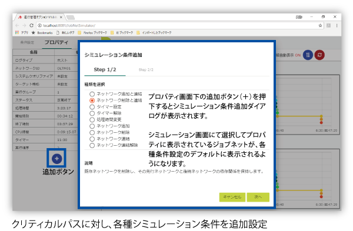Viewport: 353px width, 231px height.
Task: Click the システムクオリファイア row
Action: pyautogui.click(x=45, y=76)
